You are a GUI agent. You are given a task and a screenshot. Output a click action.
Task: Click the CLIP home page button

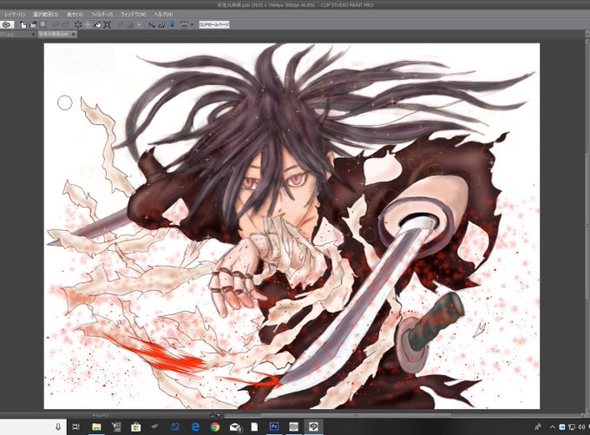tap(214, 25)
